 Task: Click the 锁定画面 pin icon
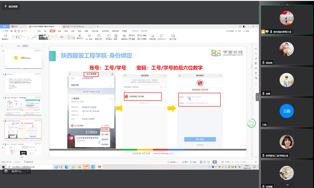click(5, 7)
